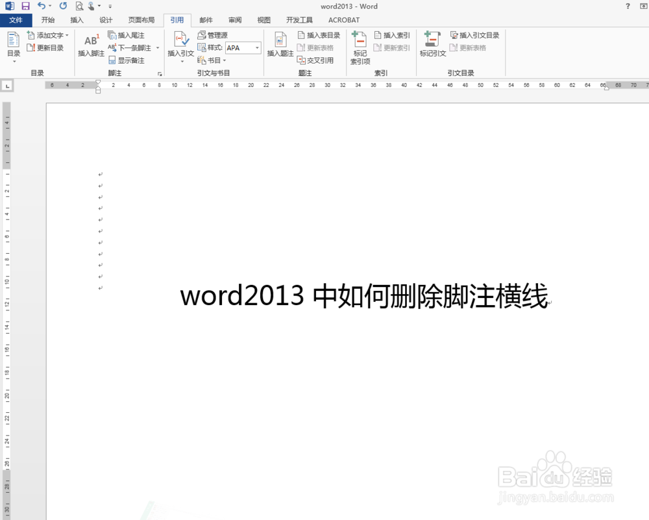Click Manage Sources (管理源)
This screenshot has height=520, width=649.
(213, 35)
